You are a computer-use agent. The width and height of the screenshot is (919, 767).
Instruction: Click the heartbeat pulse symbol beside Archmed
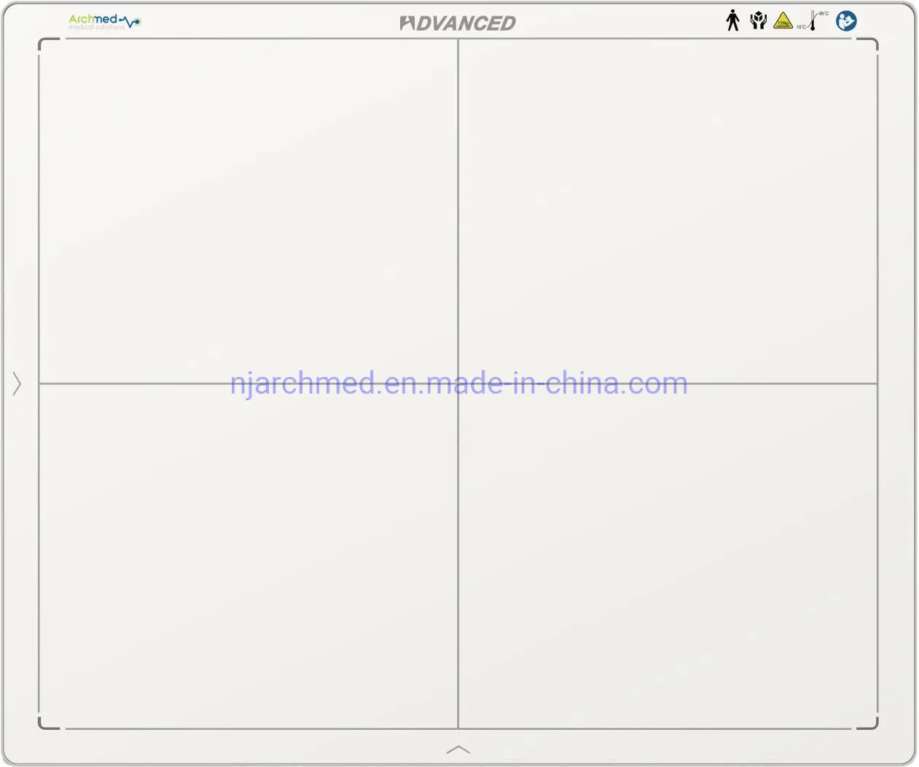pyautogui.click(x=130, y=23)
